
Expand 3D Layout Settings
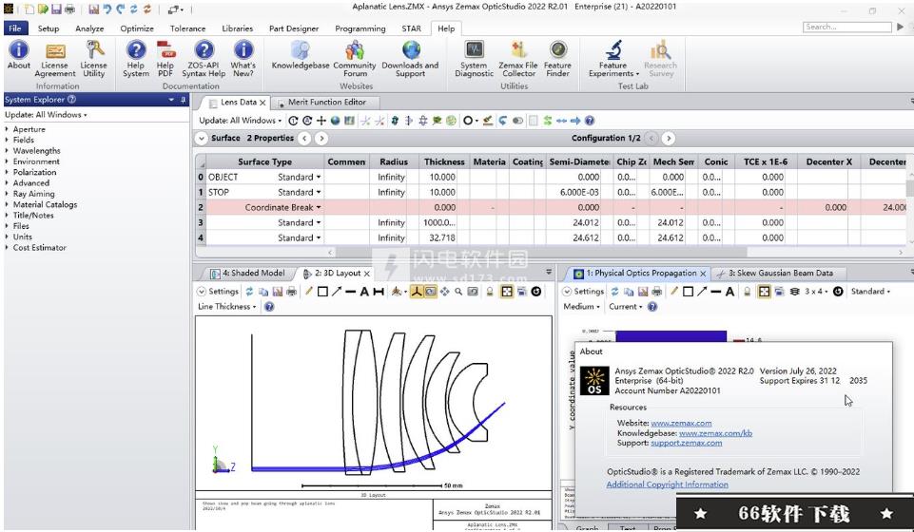[x=219, y=292]
